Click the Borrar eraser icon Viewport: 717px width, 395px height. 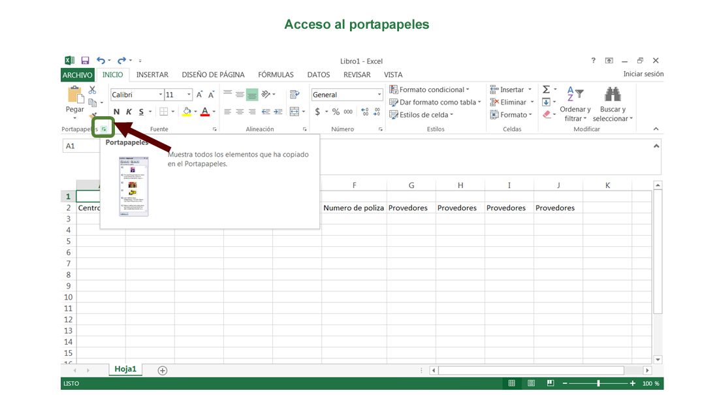point(547,114)
